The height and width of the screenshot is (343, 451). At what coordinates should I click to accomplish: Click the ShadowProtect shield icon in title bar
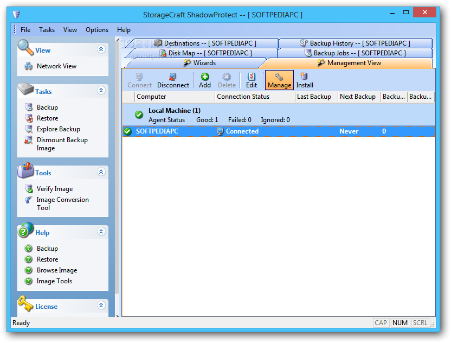click(16, 15)
